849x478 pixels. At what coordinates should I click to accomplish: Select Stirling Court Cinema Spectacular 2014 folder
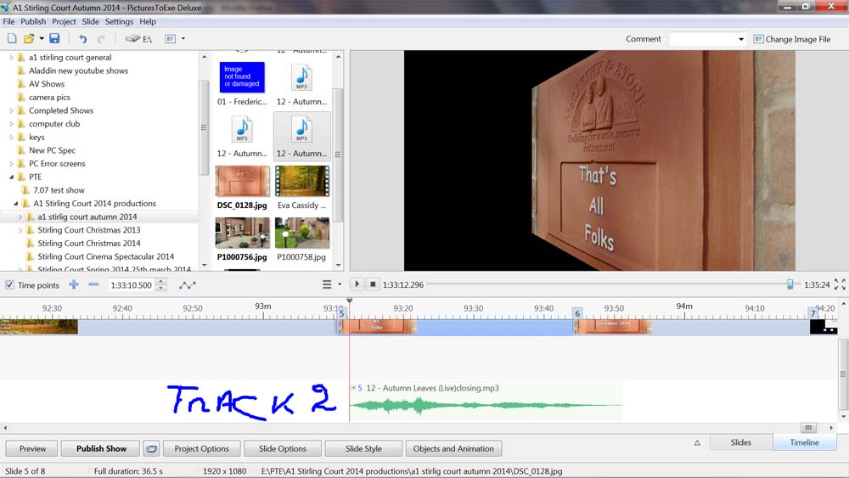click(x=105, y=256)
